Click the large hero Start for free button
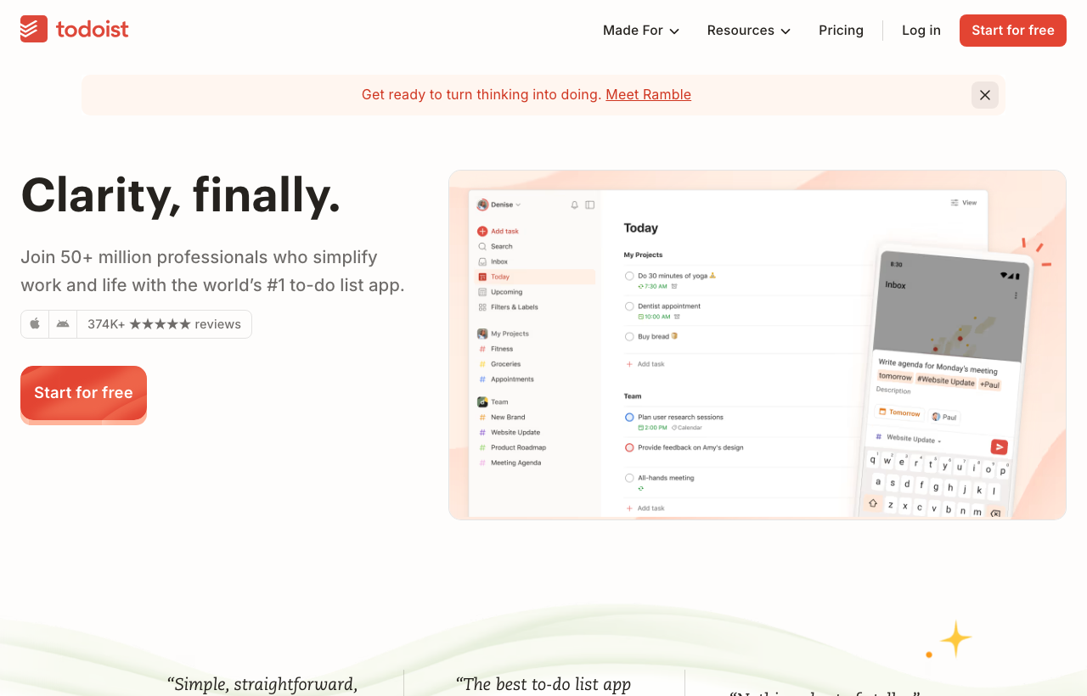The image size is (1087, 696). [83, 393]
